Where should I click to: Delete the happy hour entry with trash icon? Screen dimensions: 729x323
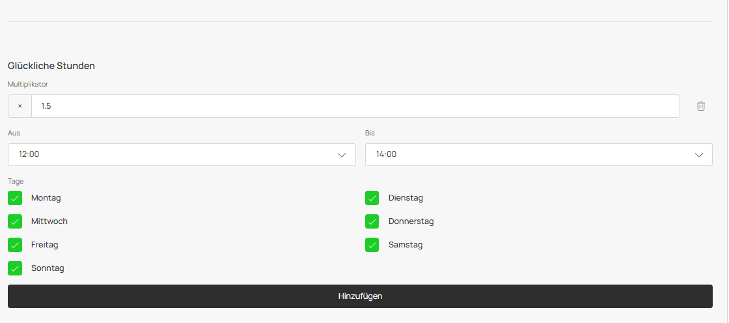(701, 106)
